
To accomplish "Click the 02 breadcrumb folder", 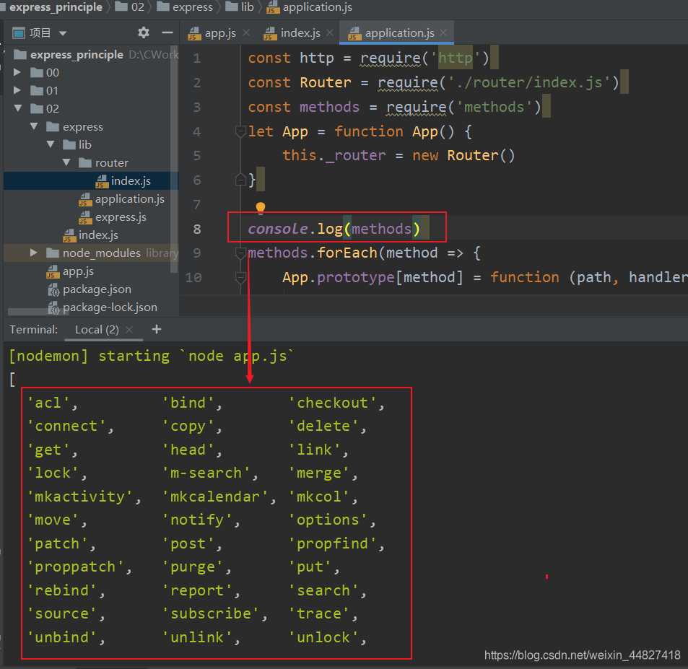I will pyautogui.click(x=130, y=7).
